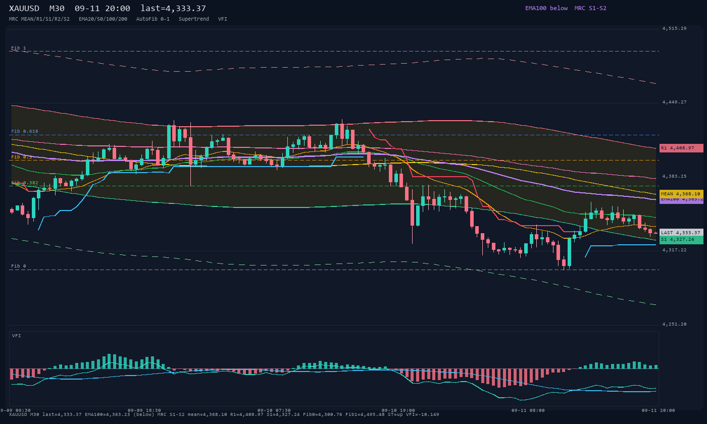This screenshot has height=424, width=707.
Task: Select the Supertrend legend entry
Action: point(194,19)
